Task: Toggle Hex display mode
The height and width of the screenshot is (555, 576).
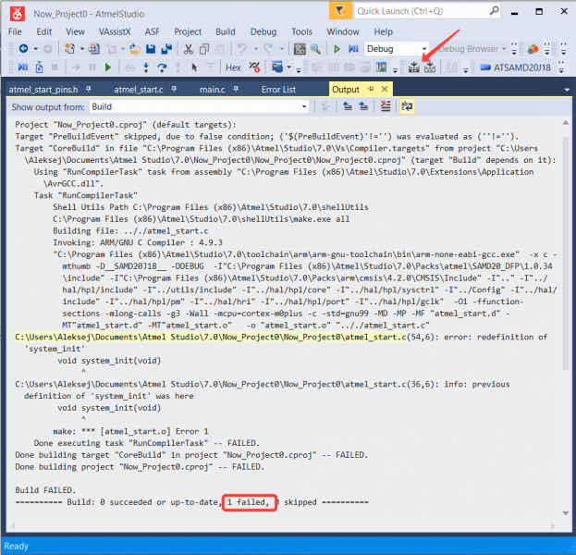Action: coord(233,68)
